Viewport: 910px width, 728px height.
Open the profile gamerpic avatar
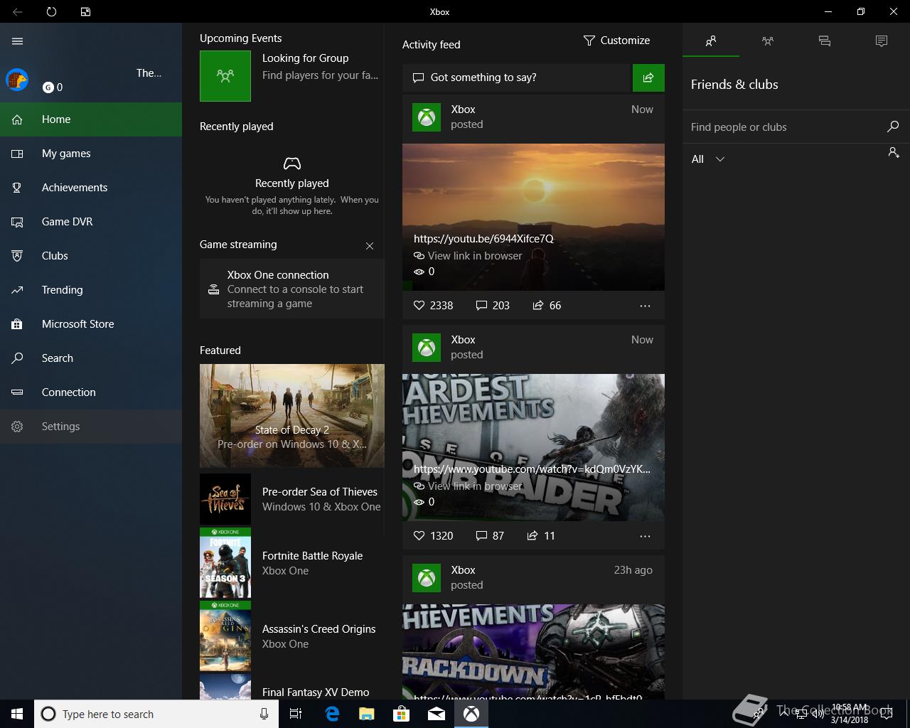(x=17, y=80)
